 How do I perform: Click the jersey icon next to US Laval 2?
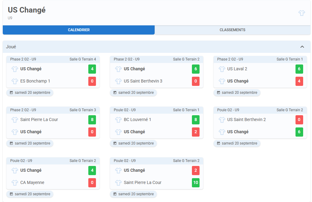click(x=222, y=69)
